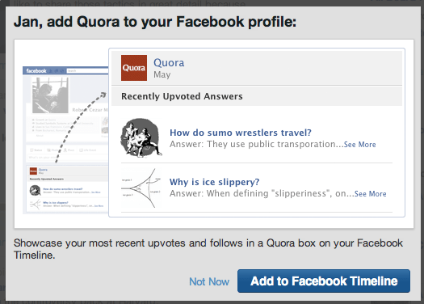
Task: Click the ice phase diagram thumbnail
Action: click(x=141, y=188)
